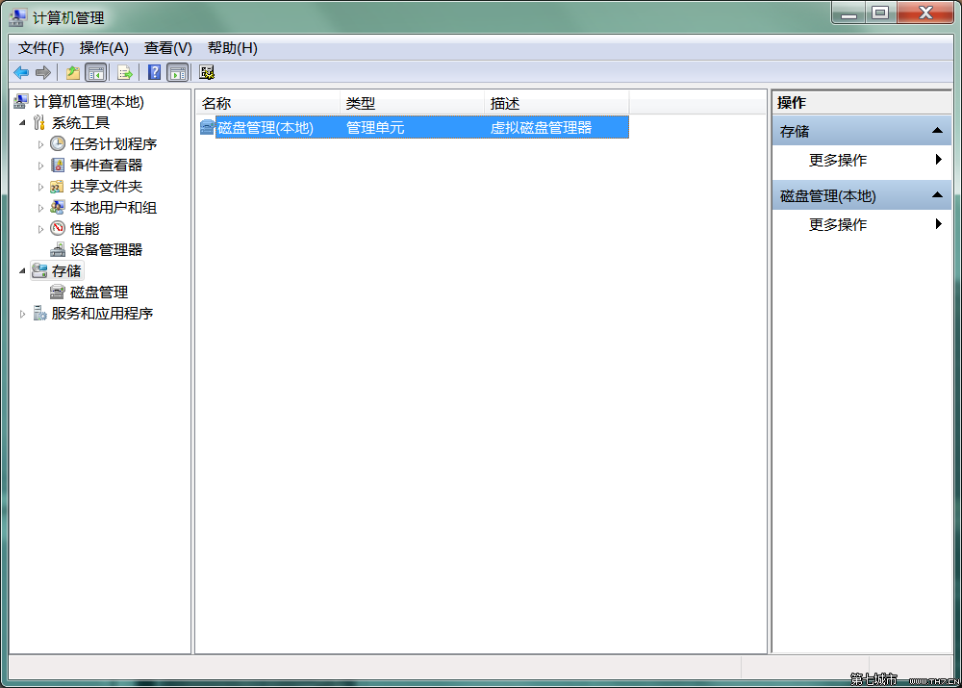
Task: Select 任务计划程序 in the tree
Action: (x=114, y=143)
